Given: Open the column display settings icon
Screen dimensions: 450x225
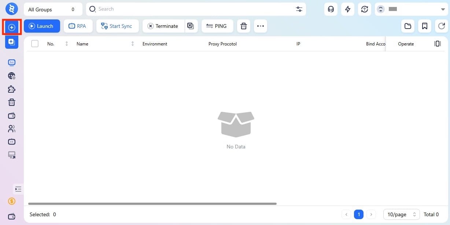Looking at the screenshot, I should tap(438, 43).
